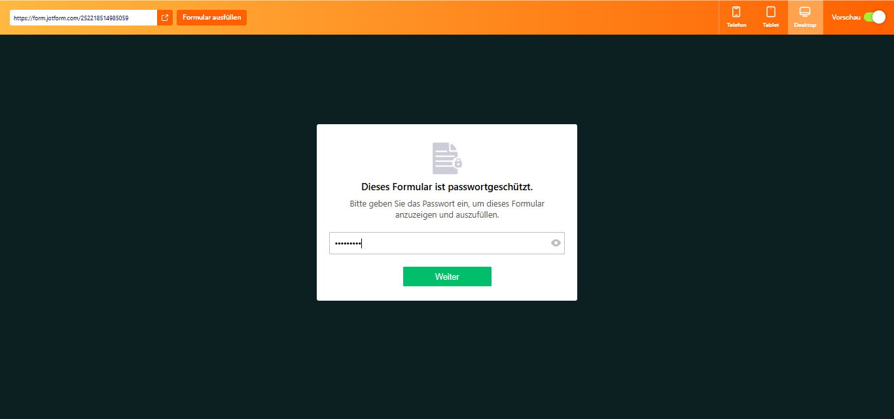Click the small padlock badge on document icon
The height and width of the screenshot is (419, 894).
(x=458, y=163)
